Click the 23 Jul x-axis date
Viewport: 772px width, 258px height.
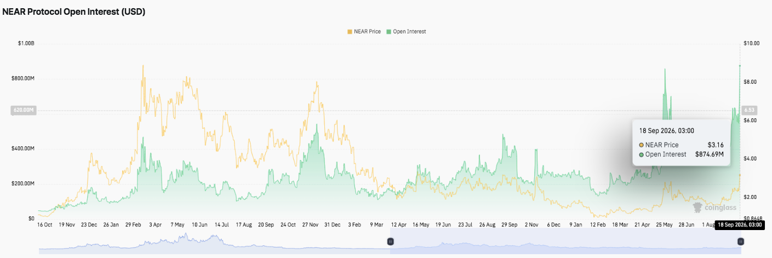tap(465, 225)
